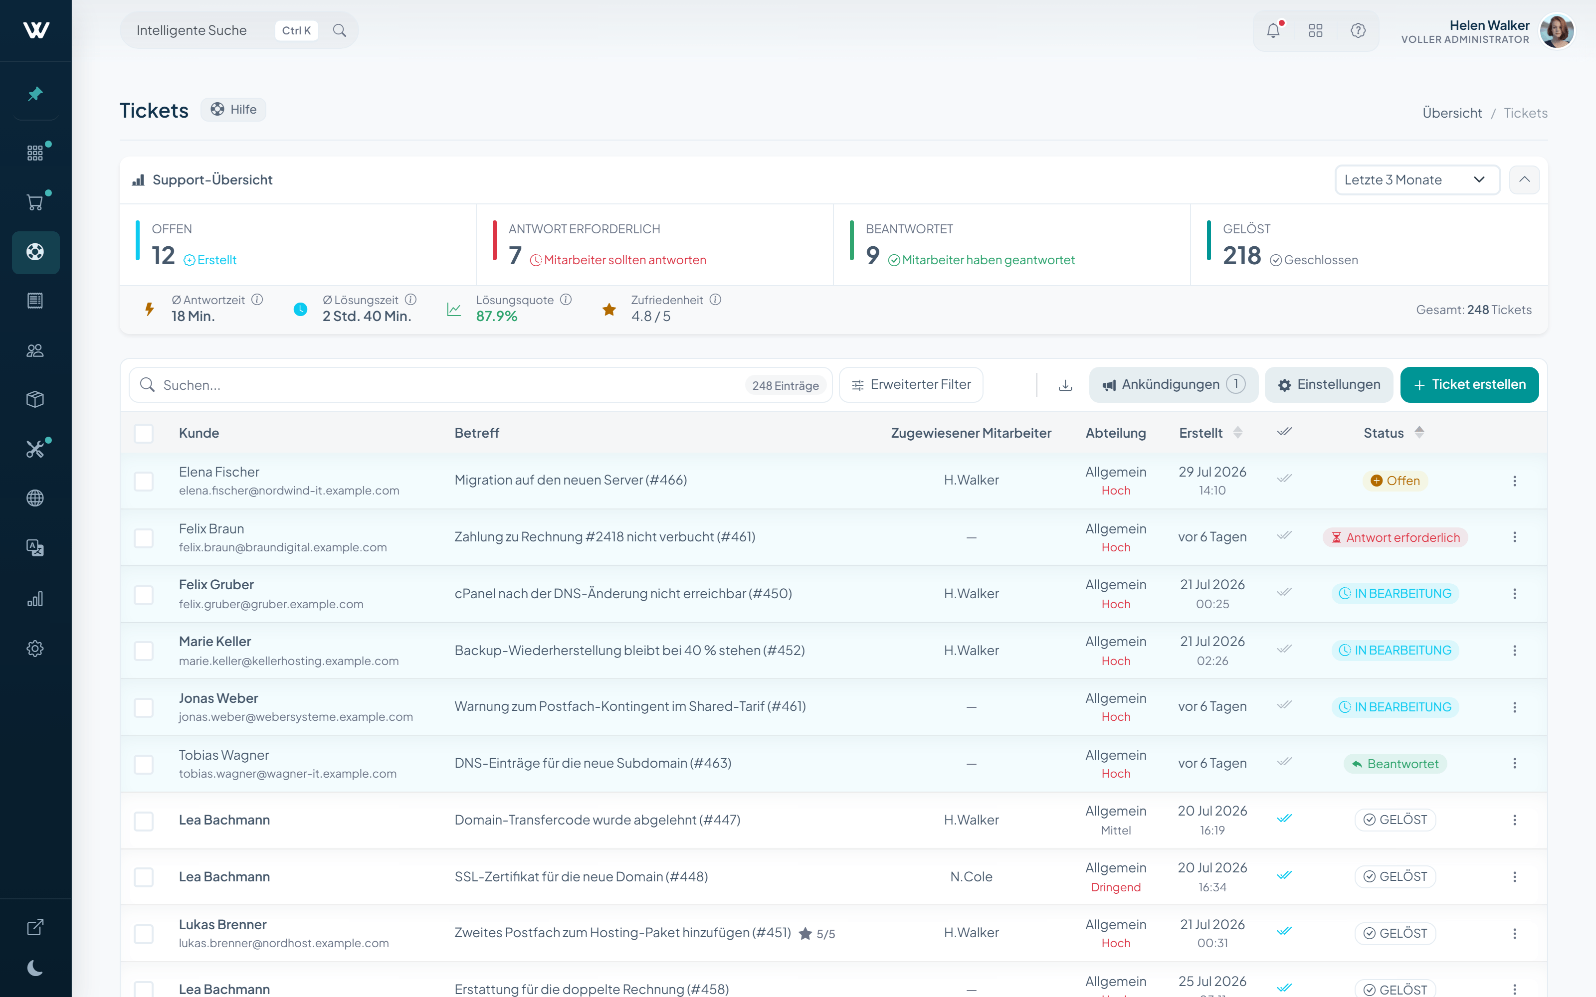Screen dimensions: 1596x997
Task: Open ticket Migration auf den neuen Server (#466)
Action: click(x=571, y=480)
